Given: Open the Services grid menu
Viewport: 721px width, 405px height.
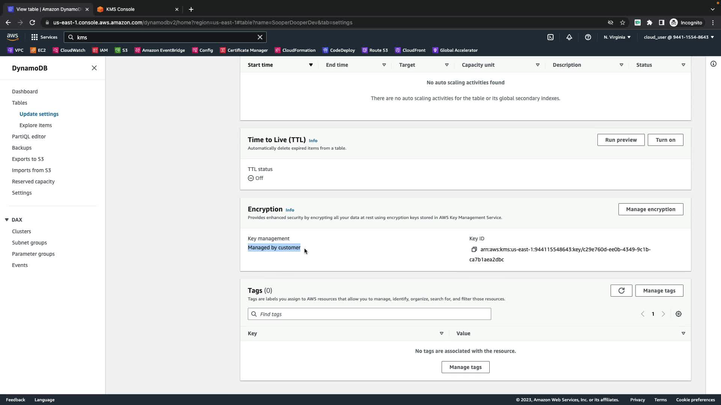Looking at the screenshot, I should [x=44, y=37].
